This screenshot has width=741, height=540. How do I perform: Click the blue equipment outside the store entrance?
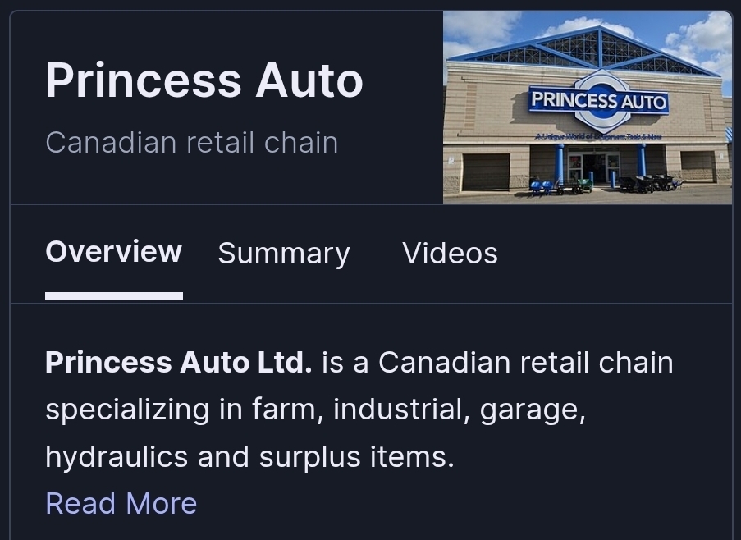click(x=541, y=185)
